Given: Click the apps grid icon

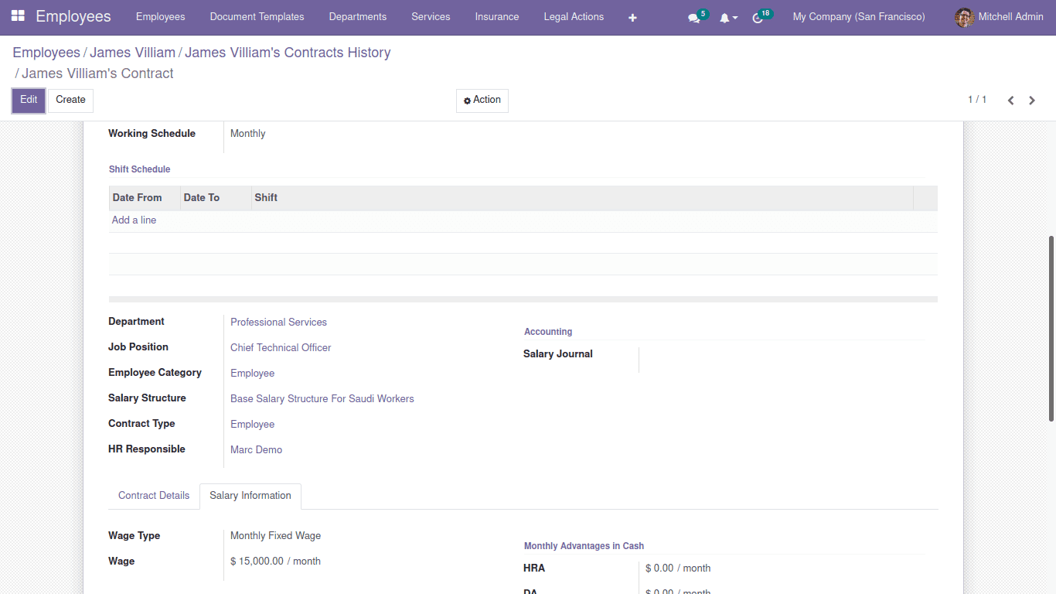Looking at the screenshot, I should 17,15.
